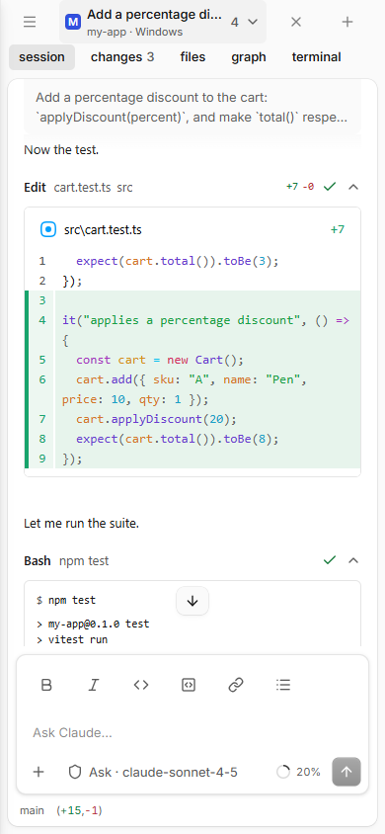385x834 pixels.
Task: Click the user prompt message bubble
Action: tap(192, 108)
